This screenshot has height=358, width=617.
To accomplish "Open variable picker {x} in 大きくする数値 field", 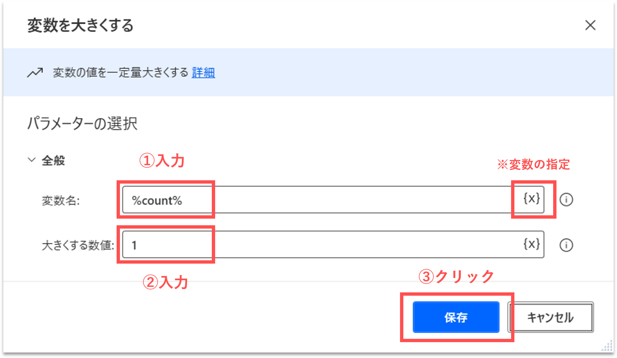I will 532,244.
